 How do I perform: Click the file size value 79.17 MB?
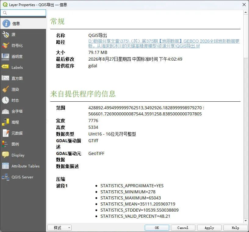(x=98, y=52)
